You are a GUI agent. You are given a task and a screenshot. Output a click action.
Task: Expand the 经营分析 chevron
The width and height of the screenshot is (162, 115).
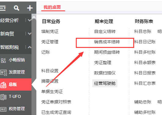pos(30,20)
